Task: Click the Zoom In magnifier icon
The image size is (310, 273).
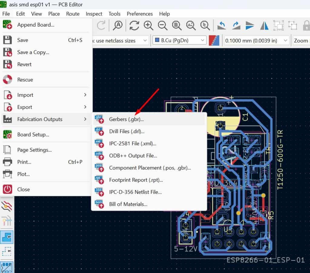Action: point(148,26)
